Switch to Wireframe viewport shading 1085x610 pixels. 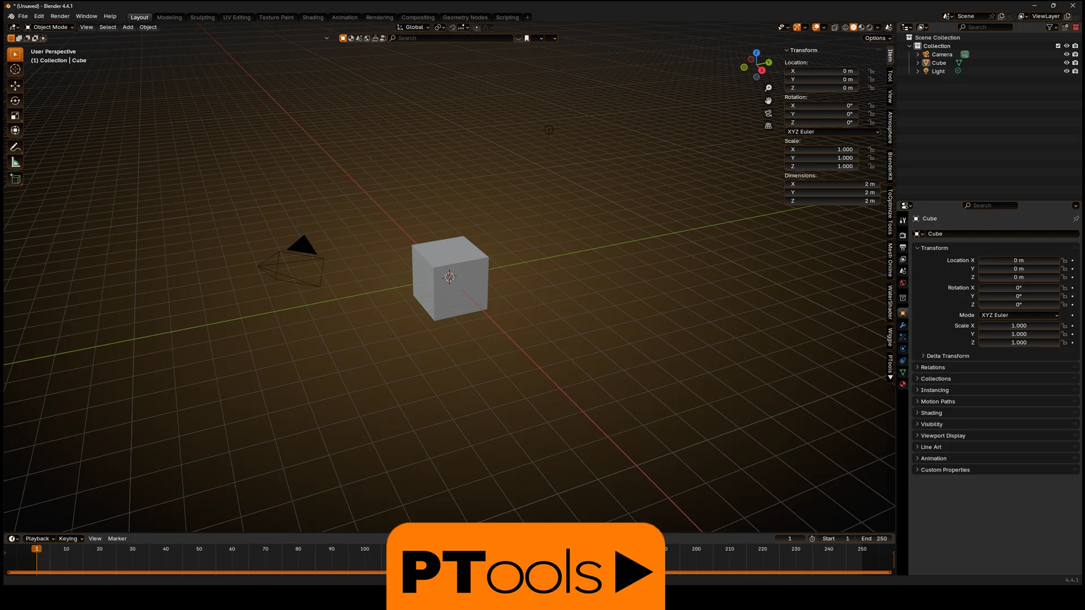845,27
